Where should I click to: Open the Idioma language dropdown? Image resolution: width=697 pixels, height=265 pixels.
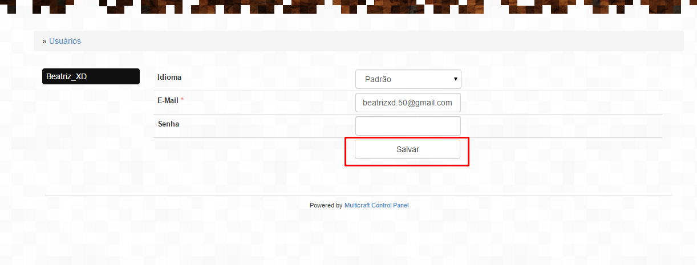point(408,79)
